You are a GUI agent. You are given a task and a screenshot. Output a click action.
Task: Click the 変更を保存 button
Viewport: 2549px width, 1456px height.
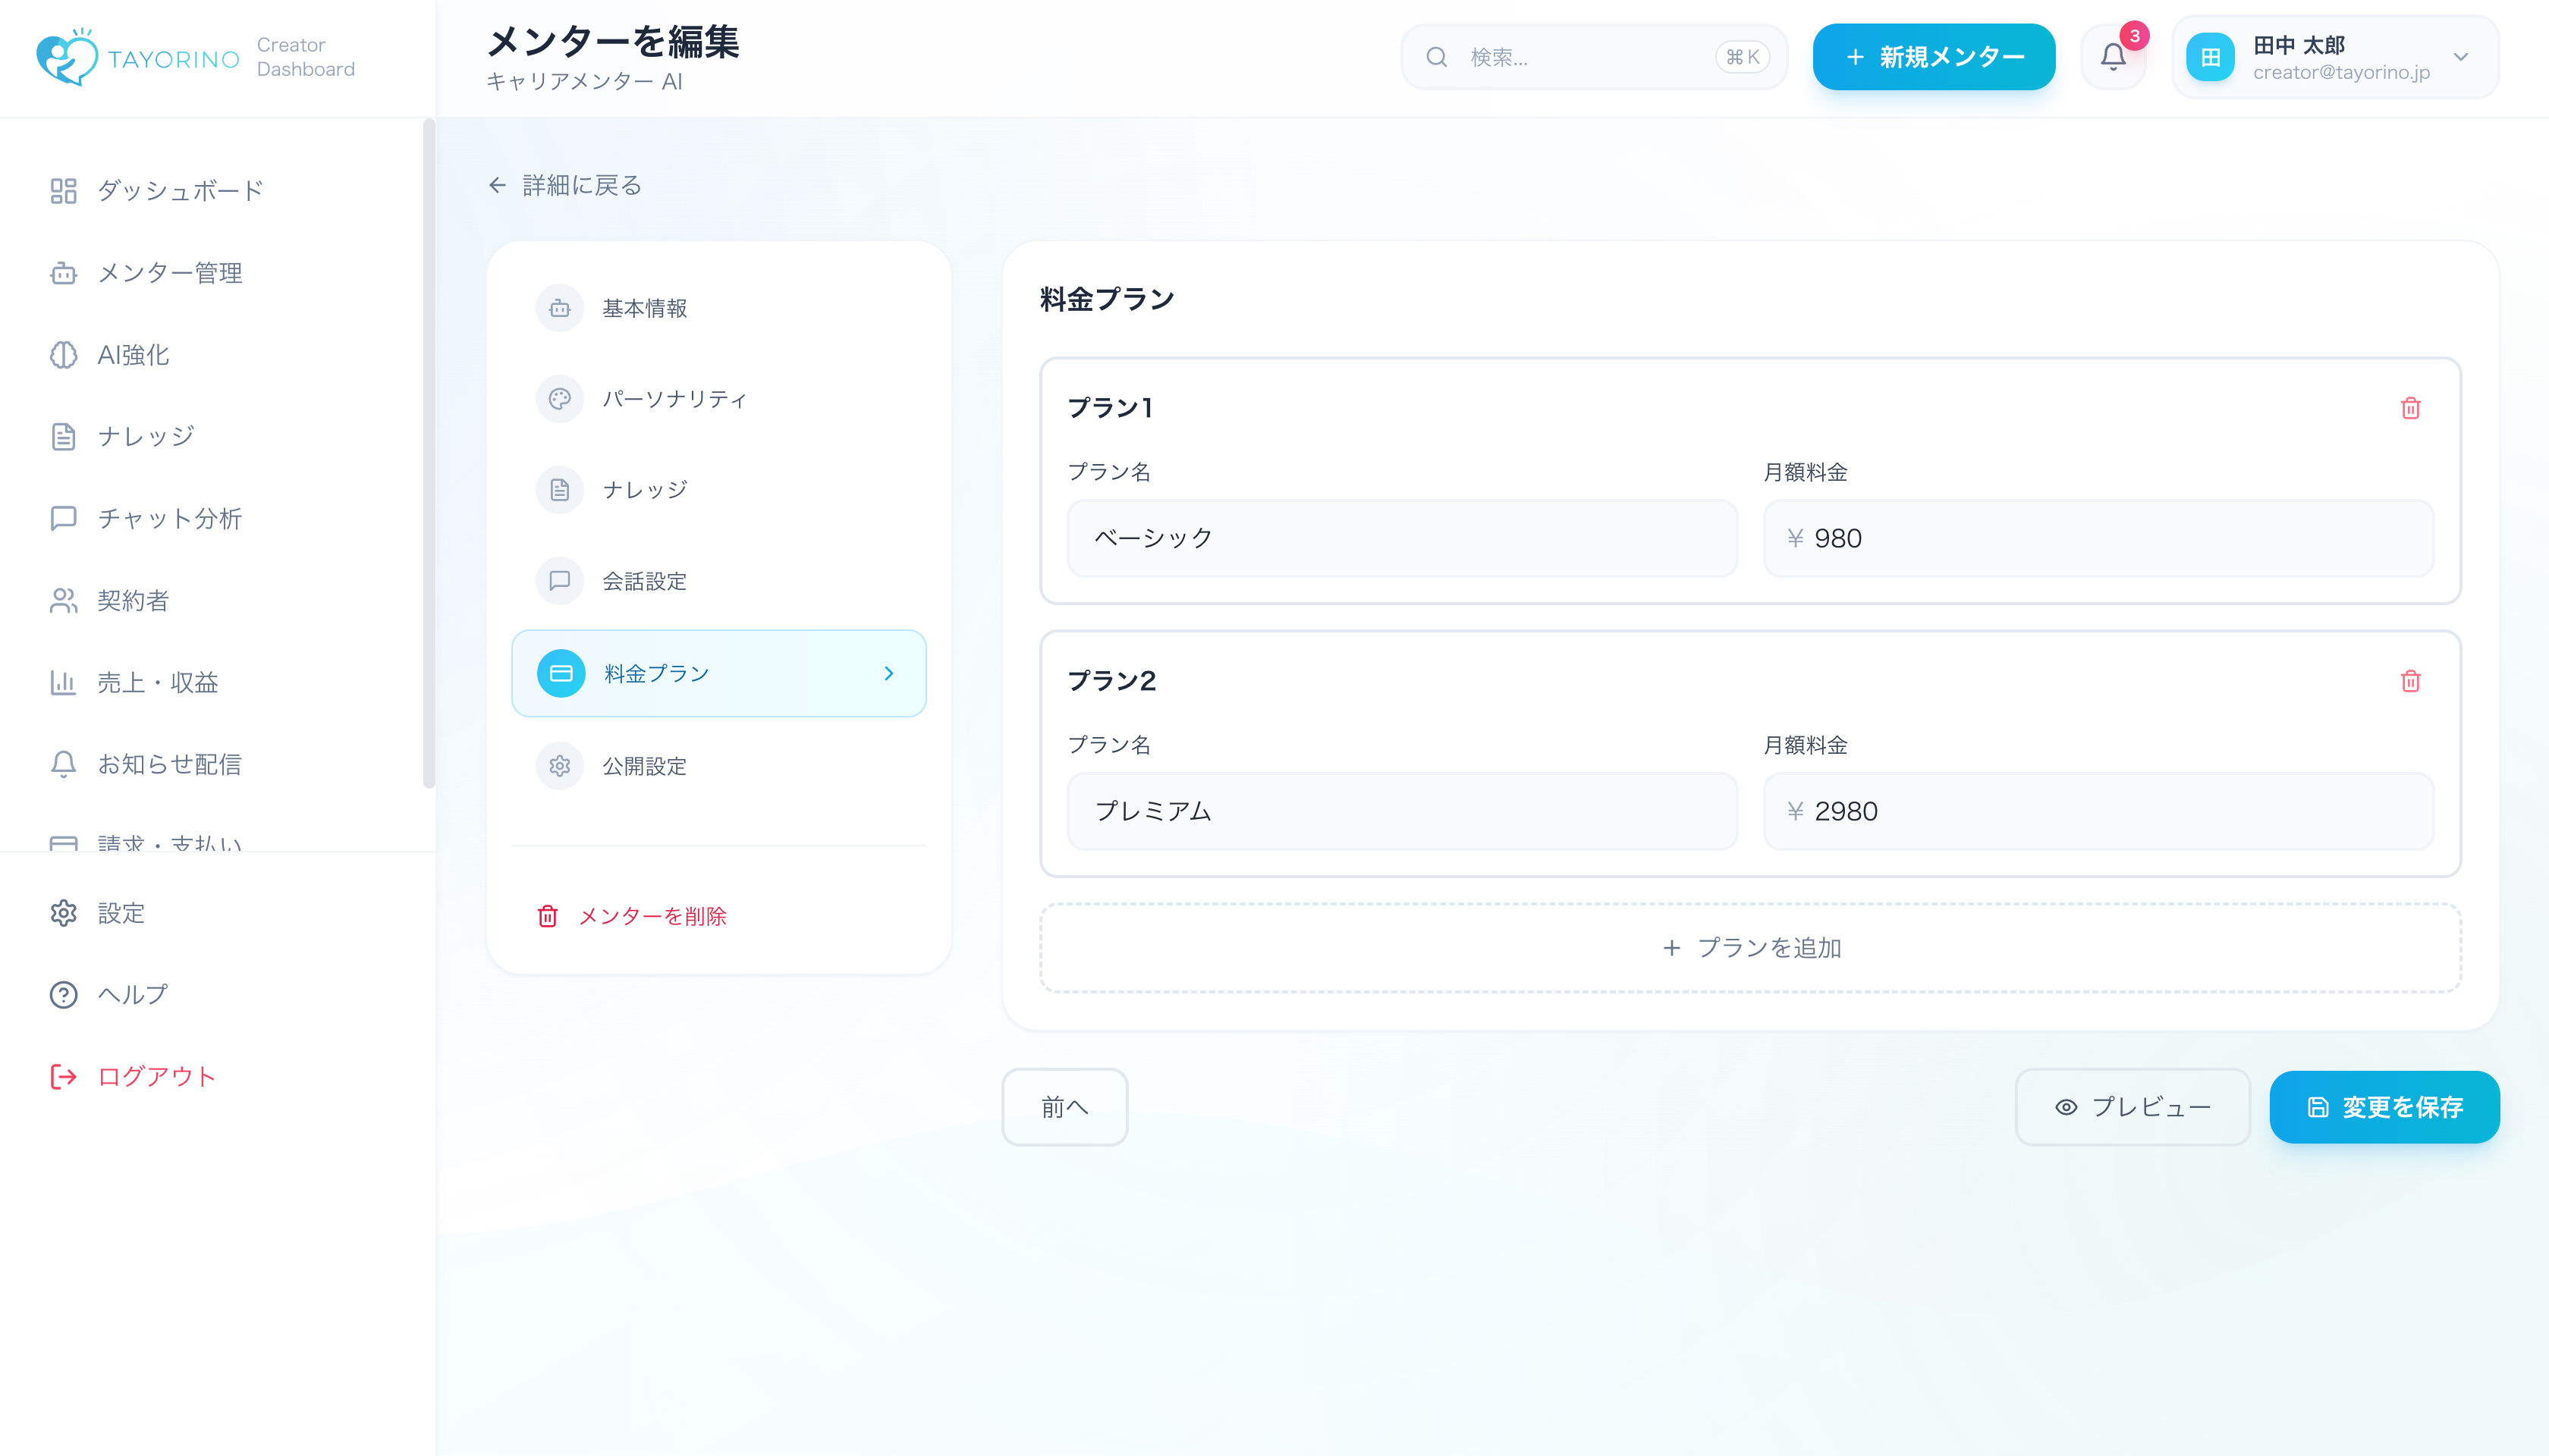click(2384, 1107)
